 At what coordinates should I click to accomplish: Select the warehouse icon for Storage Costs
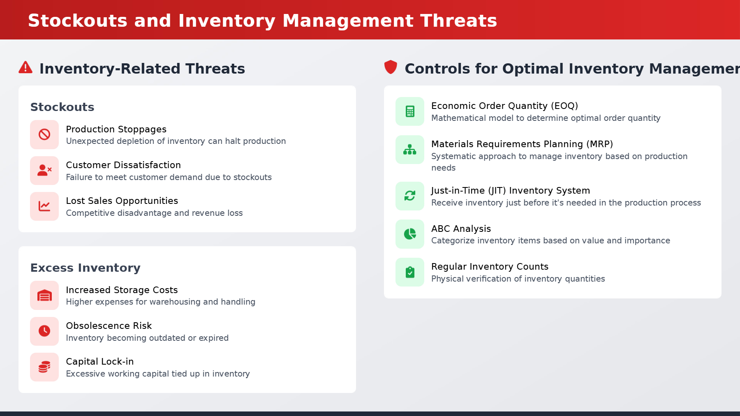coord(44,295)
